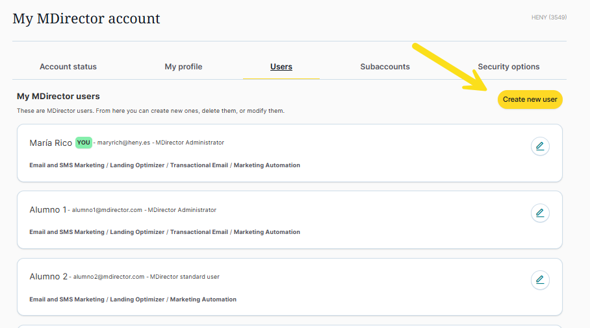This screenshot has width=590, height=328.
Task: Click the MDirector standard user role text
Action: [x=185, y=277]
